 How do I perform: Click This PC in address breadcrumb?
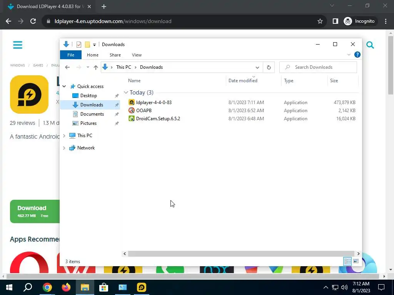[124, 67]
